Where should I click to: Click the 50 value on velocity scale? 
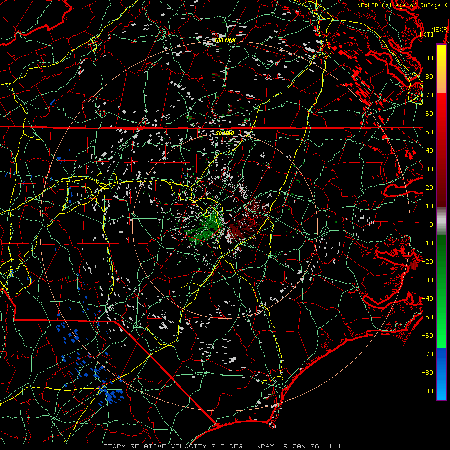pos(429,132)
